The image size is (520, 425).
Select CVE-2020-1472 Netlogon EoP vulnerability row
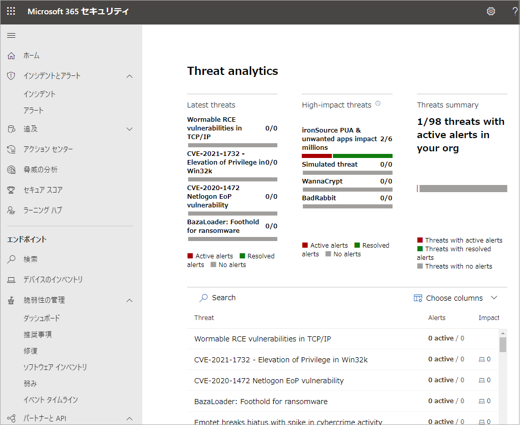[x=343, y=380]
